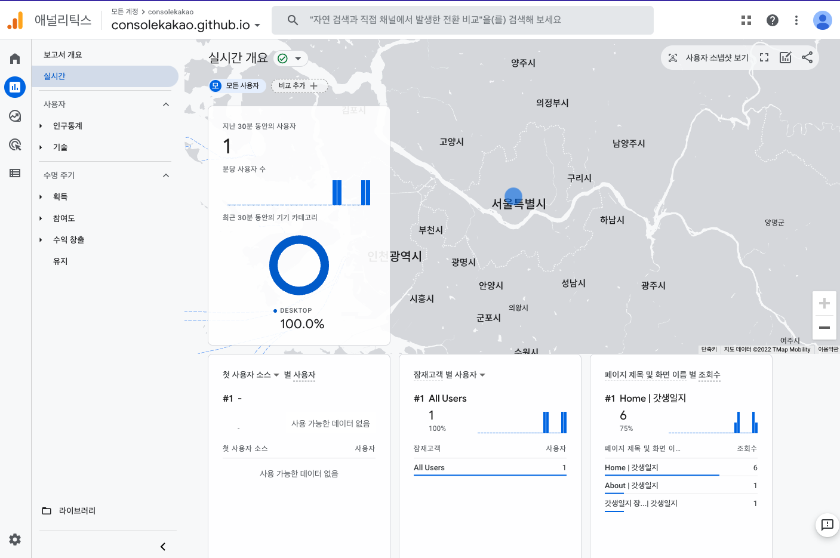Open the Help question mark icon
Screen dimensions: 840x558
click(x=773, y=20)
